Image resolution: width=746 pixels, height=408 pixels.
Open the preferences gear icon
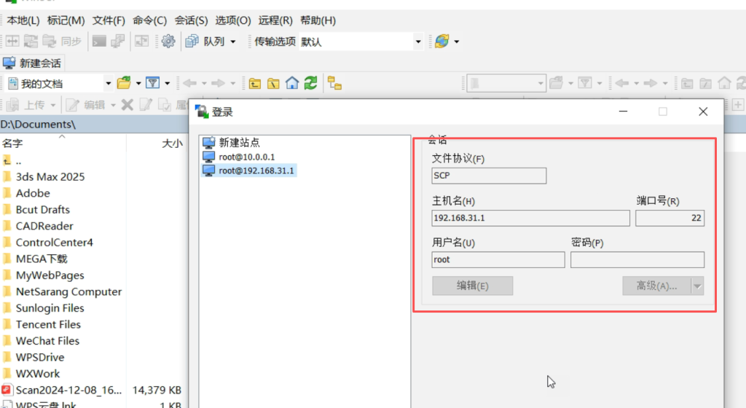pos(168,42)
